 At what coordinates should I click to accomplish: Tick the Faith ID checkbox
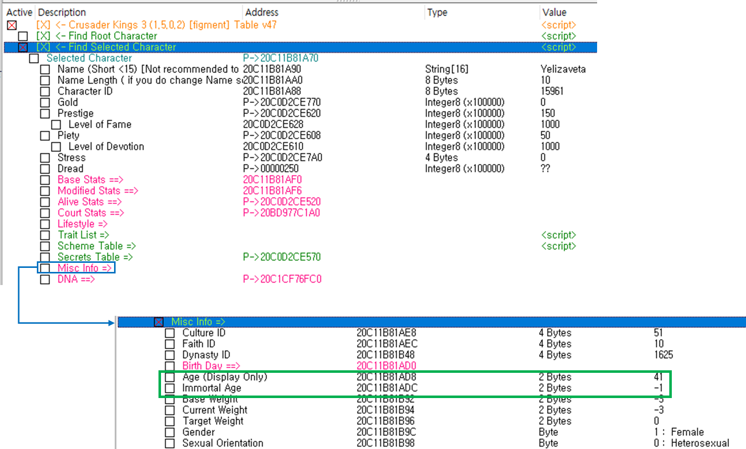tap(170, 345)
